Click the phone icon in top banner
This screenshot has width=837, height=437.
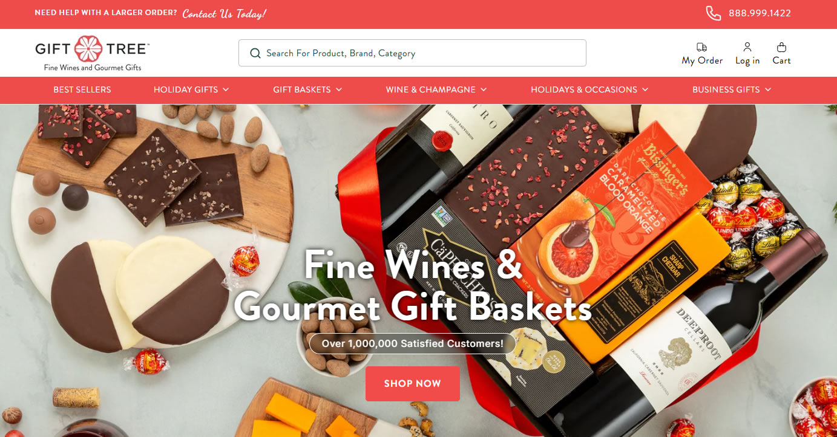pyautogui.click(x=714, y=13)
